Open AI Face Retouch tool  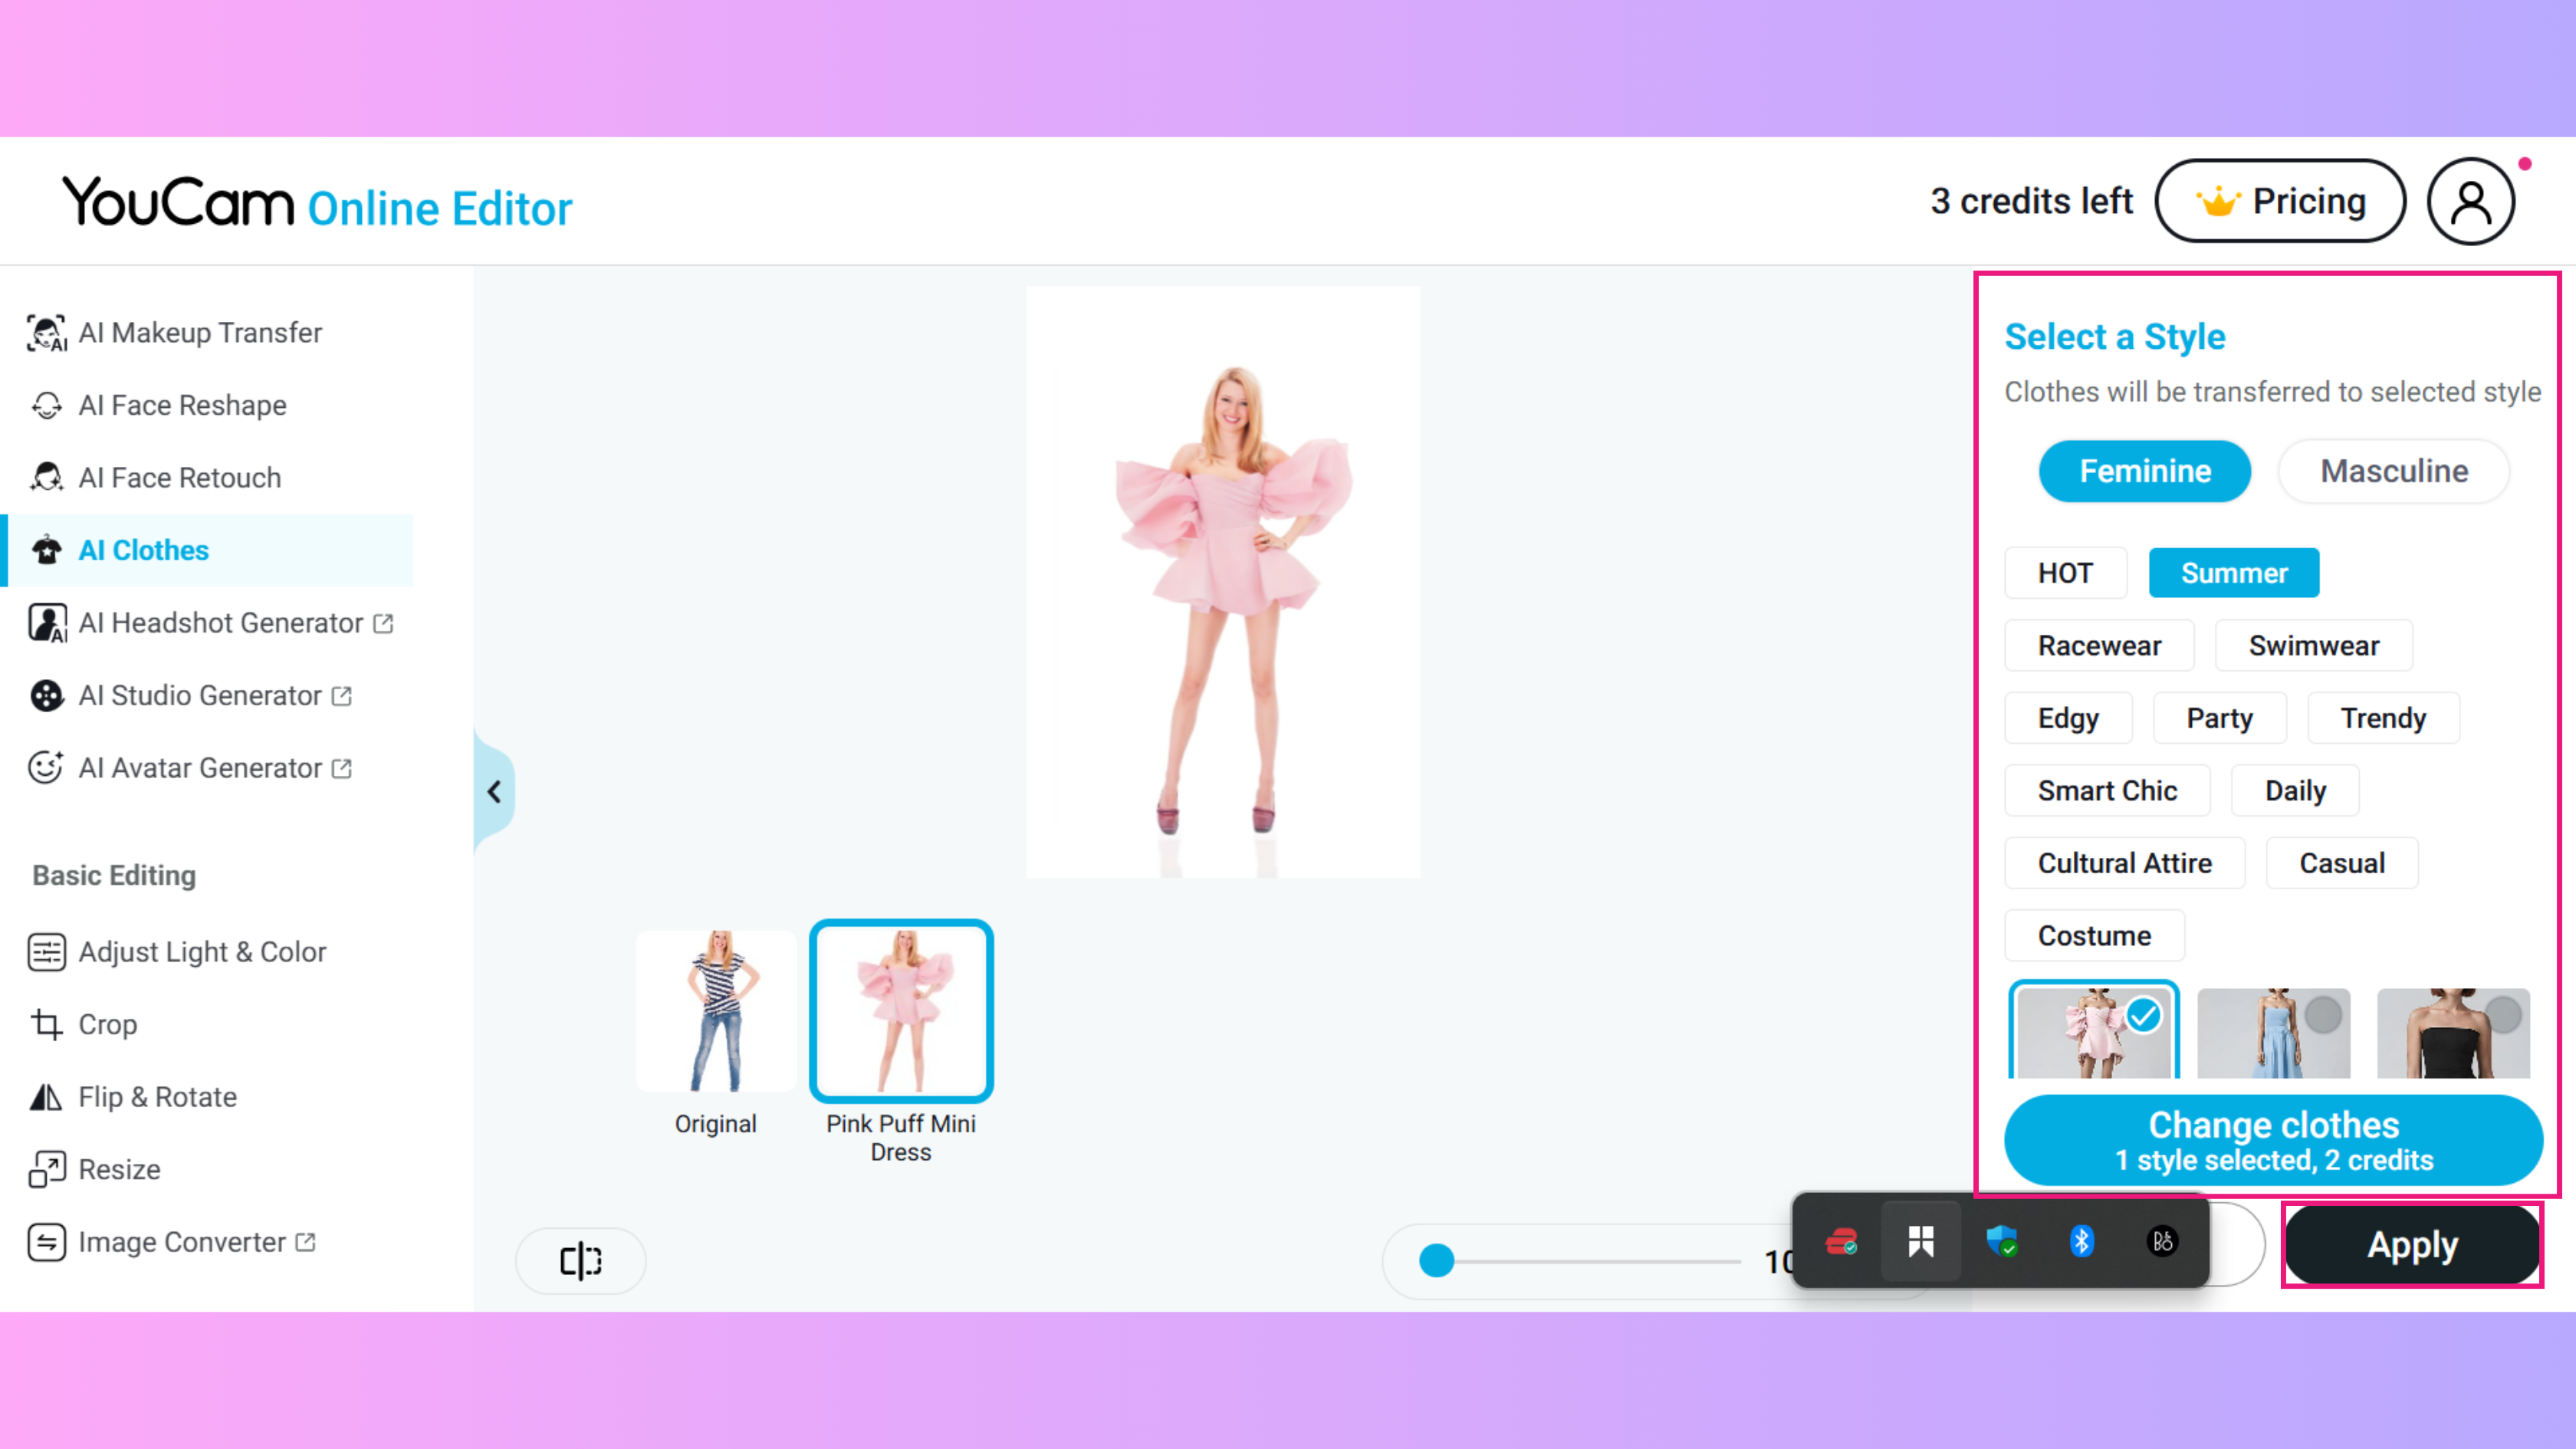(x=179, y=478)
